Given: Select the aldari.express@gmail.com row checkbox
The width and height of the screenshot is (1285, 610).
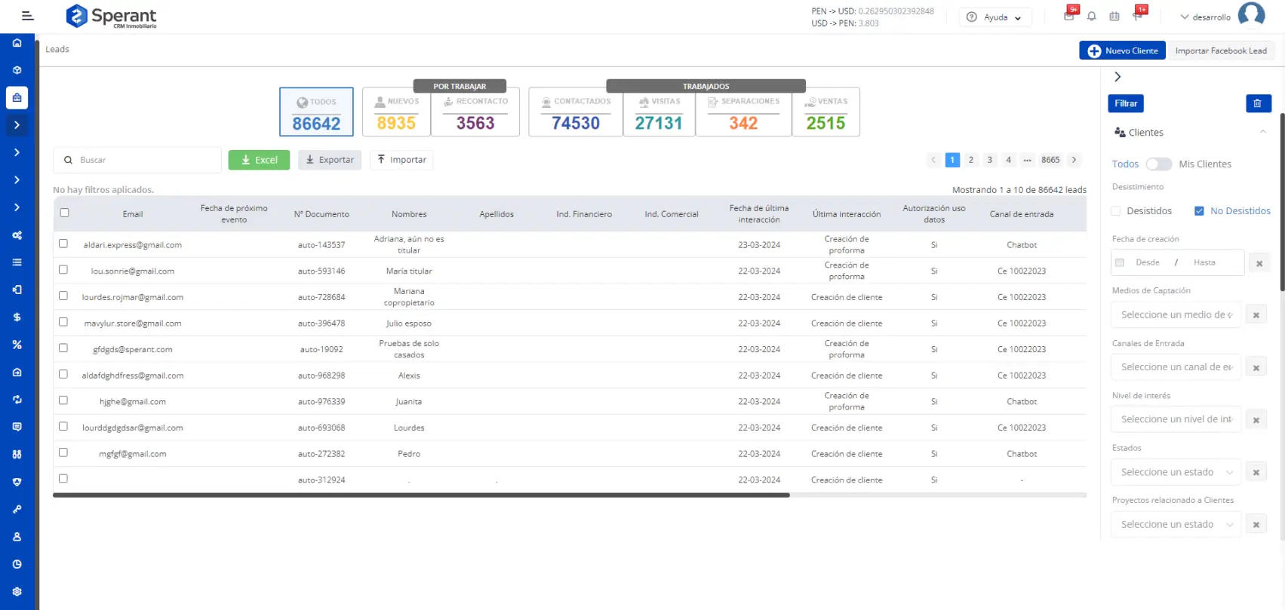Looking at the screenshot, I should pyautogui.click(x=63, y=244).
